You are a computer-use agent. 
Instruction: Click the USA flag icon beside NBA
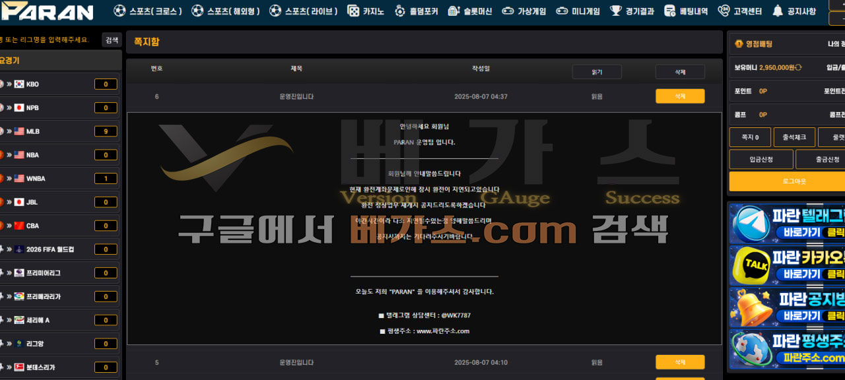coord(19,155)
